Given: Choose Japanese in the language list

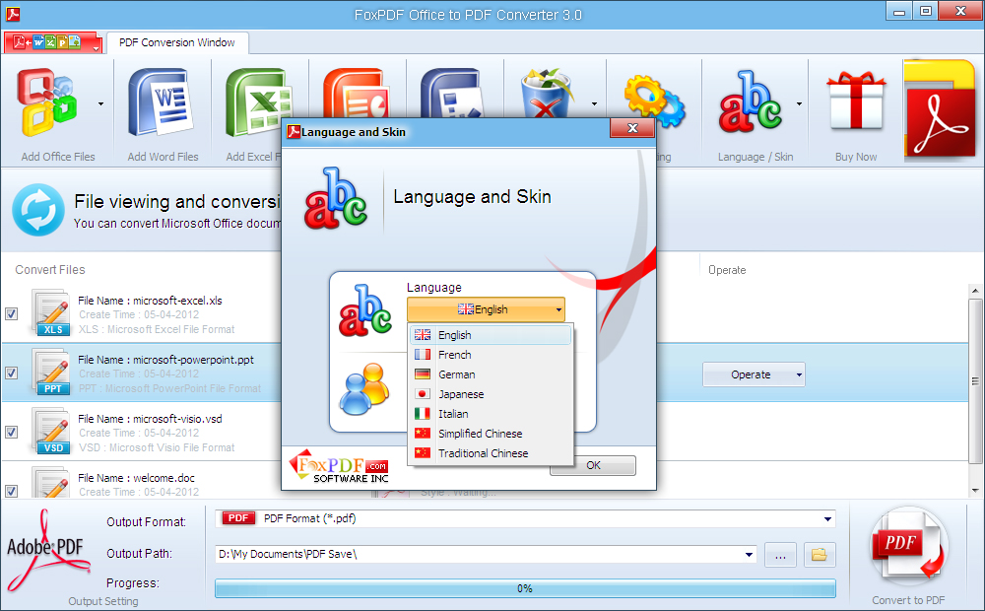Looking at the screenshot, I should point(491,394).
